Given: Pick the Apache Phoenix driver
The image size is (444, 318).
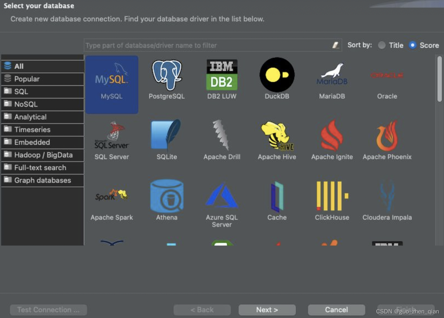Looking at the screenshot, I should tap(387, 140).
